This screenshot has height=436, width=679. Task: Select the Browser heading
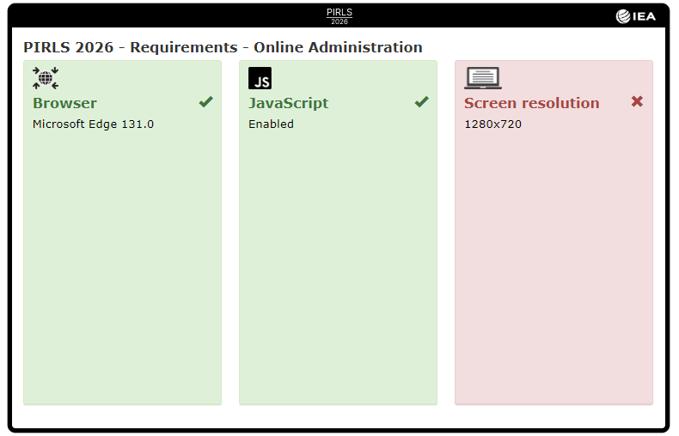point(64,103)
